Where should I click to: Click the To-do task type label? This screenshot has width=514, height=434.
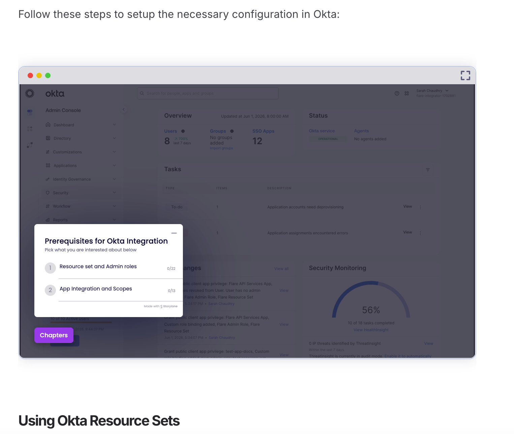(x=177, y=207)
